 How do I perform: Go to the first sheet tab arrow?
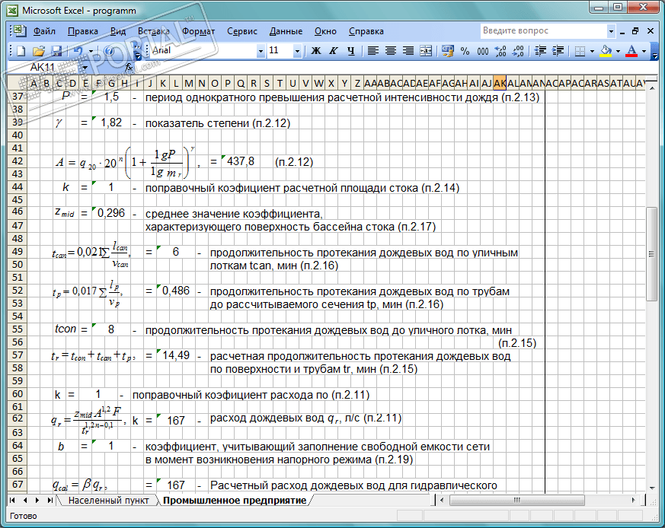pyautogui.click(x=12, y=501)
